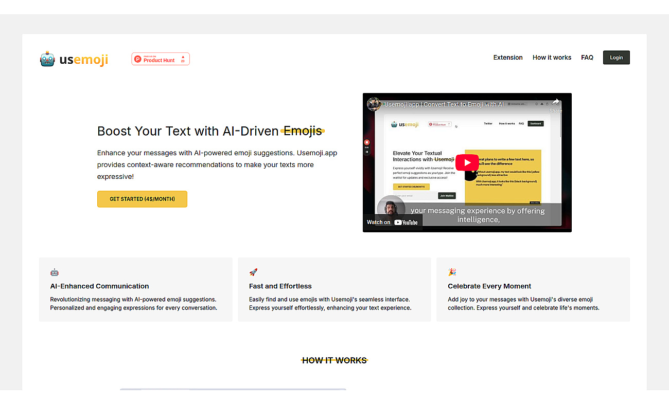Click the Login button
This screenshot has height=405, width=669.
617,58
